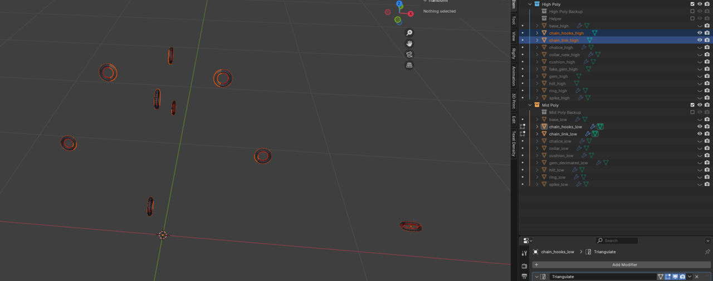Click the Mid Poly collection icon
713x281 pixels.
537,105
